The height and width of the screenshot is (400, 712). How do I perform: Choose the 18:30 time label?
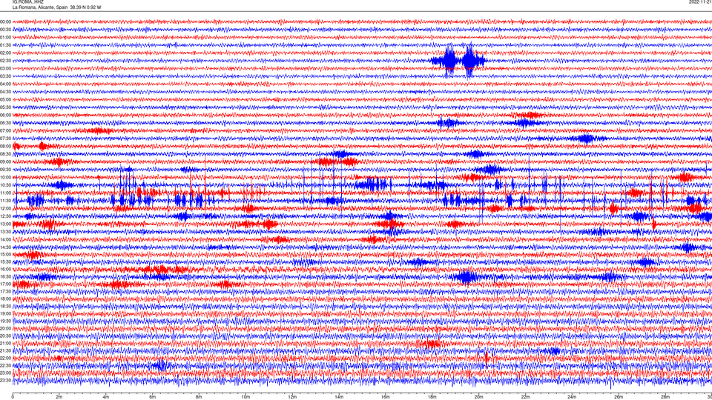5,306
